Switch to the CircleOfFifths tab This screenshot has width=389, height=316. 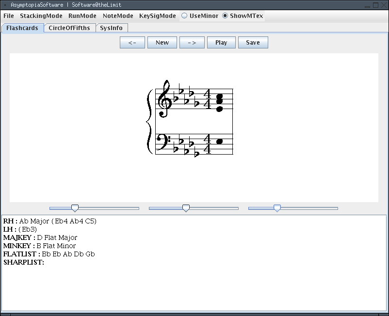pos(70,28)
